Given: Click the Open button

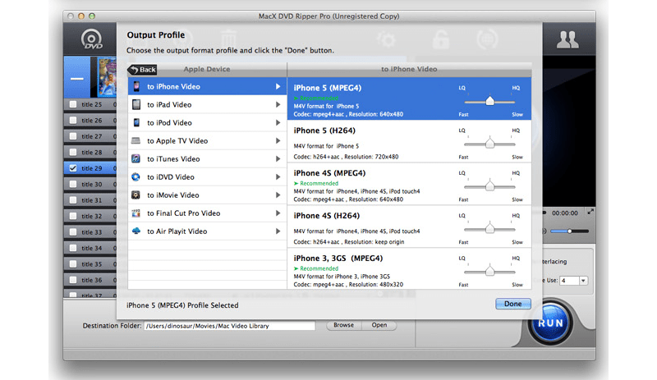Looking at the screenshot, I should (x=379, y=325).
